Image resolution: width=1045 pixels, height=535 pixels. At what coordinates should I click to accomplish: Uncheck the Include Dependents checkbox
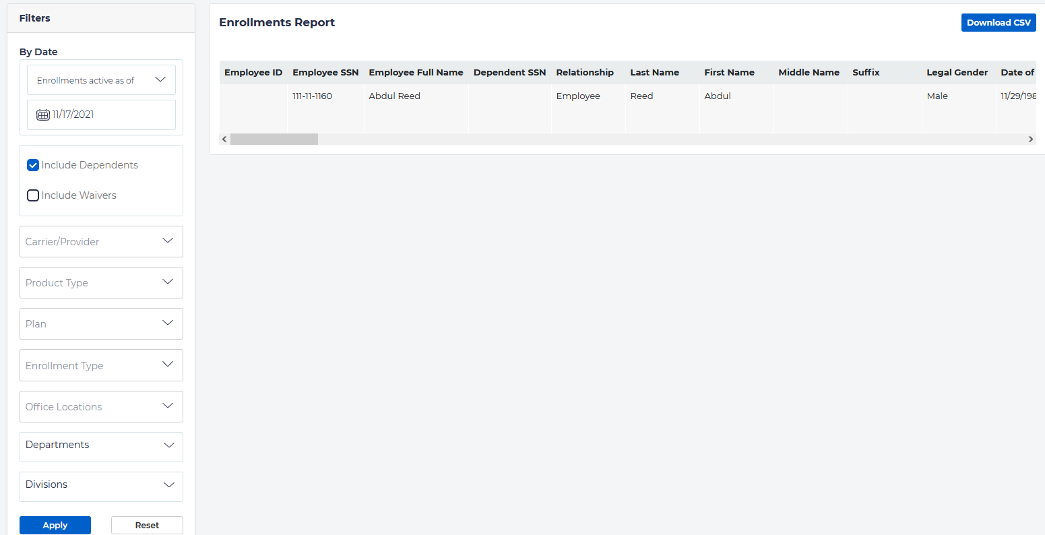[33, 165]
